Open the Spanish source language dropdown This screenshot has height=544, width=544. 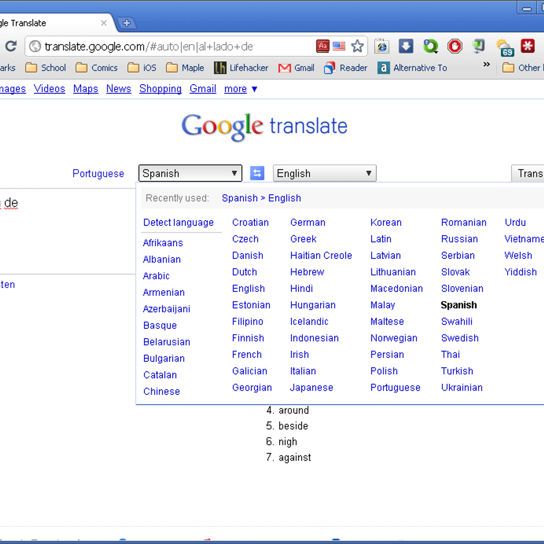tap(190, 173)
